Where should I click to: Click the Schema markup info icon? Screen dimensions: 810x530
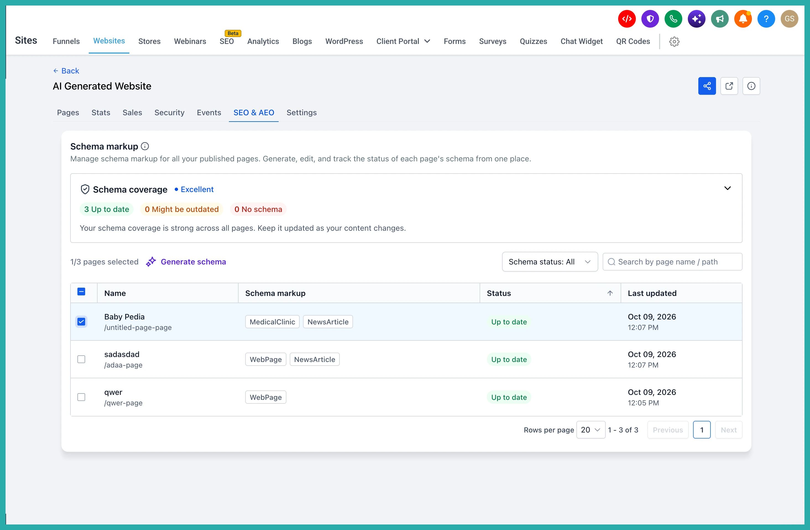pos(145,146)
